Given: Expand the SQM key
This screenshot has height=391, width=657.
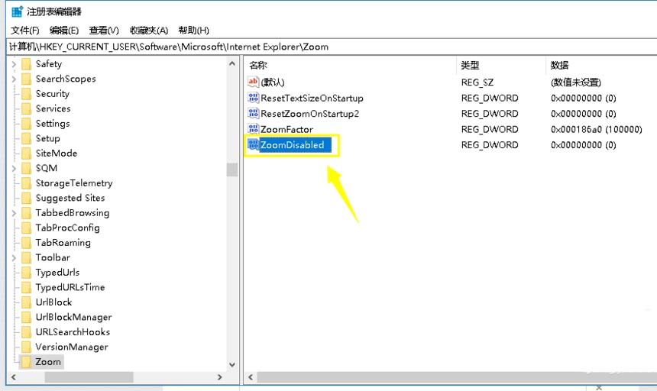Looking at the screenshot, I should (x=14, y=168).
